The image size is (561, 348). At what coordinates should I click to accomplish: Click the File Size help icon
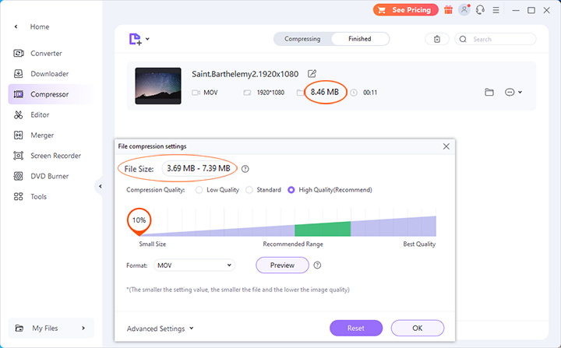click(x=245, y=168)
